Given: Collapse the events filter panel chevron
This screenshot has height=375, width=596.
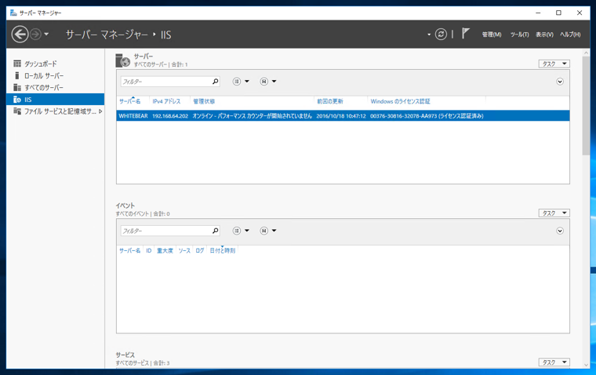Looking at the screenshot, I should (x=560, y=231).
